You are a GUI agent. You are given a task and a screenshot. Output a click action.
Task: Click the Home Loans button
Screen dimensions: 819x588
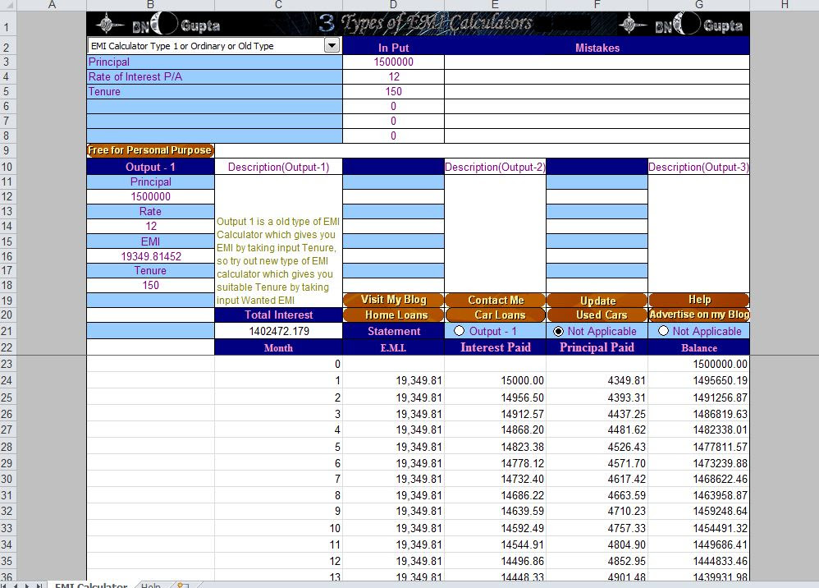click(393, 315)
